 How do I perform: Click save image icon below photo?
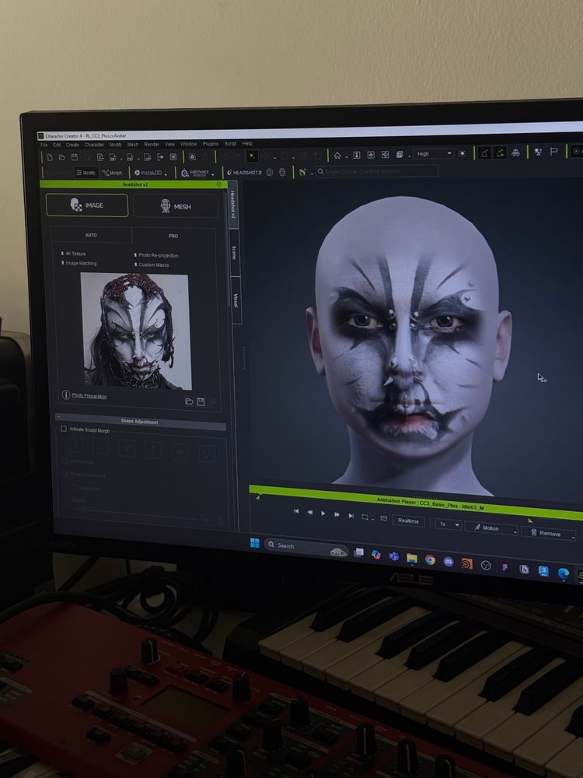(x=201, y=402)
